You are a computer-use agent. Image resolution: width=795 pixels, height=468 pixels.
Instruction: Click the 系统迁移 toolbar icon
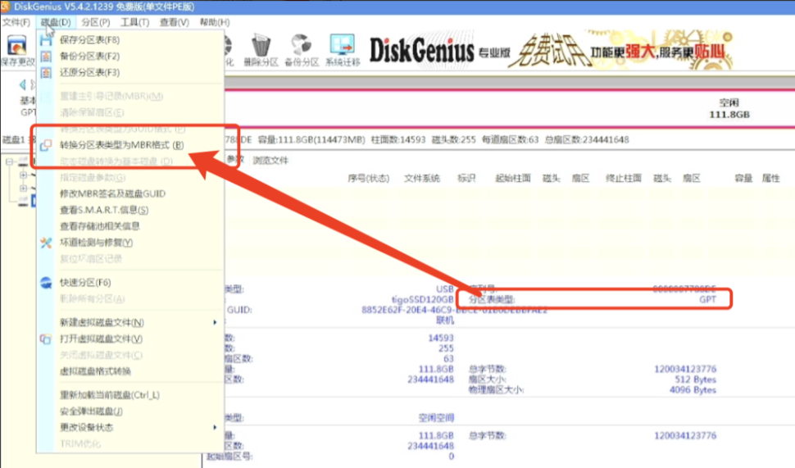click(x=343, y=51)
